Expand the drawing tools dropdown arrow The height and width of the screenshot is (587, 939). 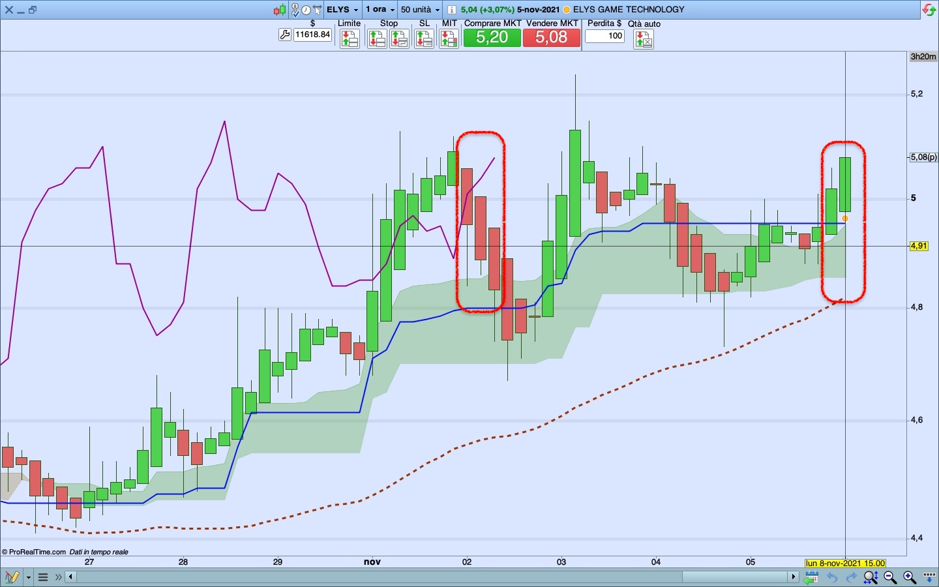coord(28,577)
